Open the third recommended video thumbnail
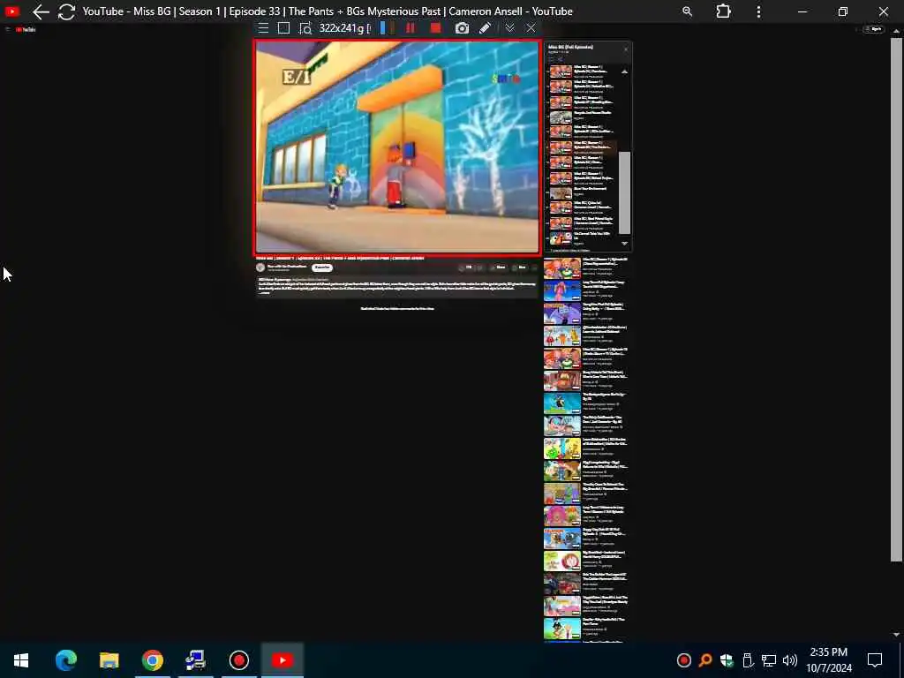Image resolution: width=904 pixels, height=678 pixels. pos(562,313)
